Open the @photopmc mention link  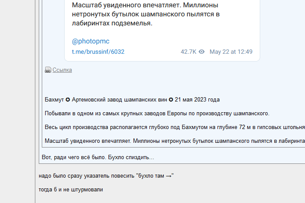pos(90,41)
